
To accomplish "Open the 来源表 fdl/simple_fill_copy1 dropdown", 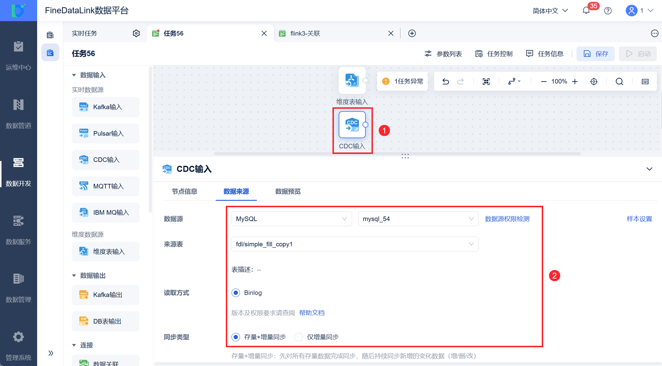I will pyautogui.click(x=355, y=244).
